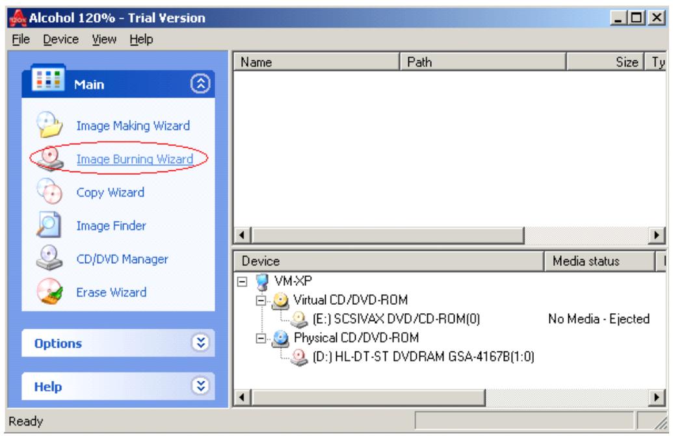673x436 pixels.
Task: Click the device list horizontal scrollbar thumb
Action: (x=368, y=398)
